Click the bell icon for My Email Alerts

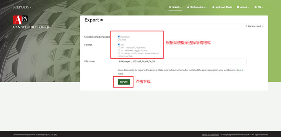[x=213, y=7]
